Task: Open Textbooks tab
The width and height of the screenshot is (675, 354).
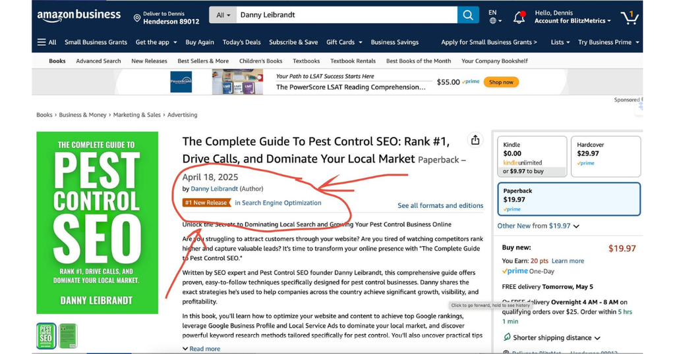Action: [x=306, y=61]
